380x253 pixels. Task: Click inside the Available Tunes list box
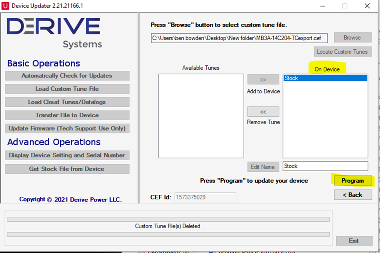point(201,116)
